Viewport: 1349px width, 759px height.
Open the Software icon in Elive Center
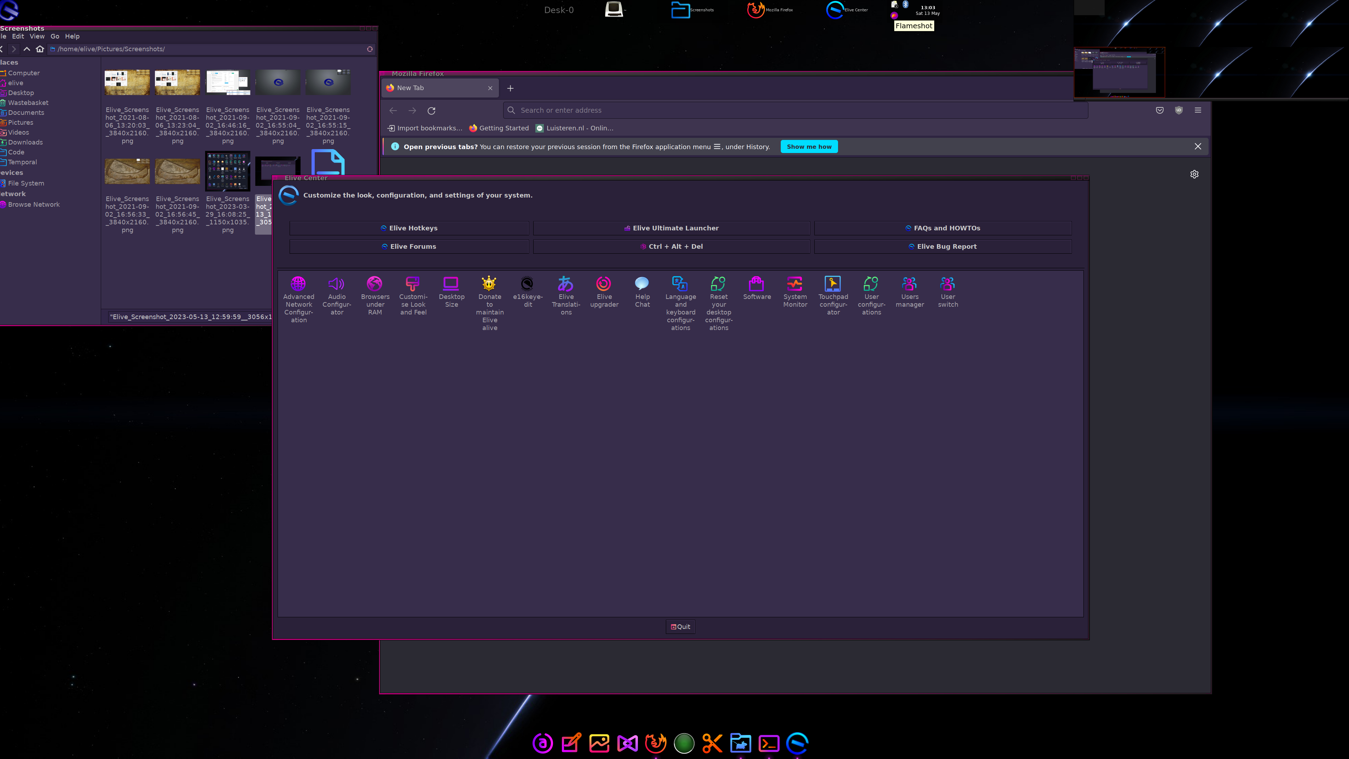757,288
